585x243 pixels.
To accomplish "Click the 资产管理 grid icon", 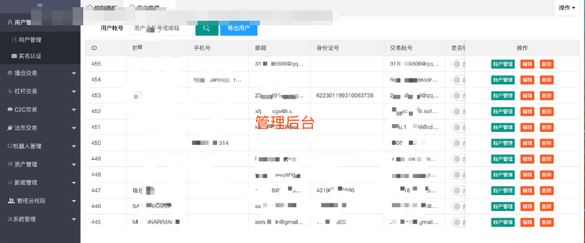I will tap(10, 164).
